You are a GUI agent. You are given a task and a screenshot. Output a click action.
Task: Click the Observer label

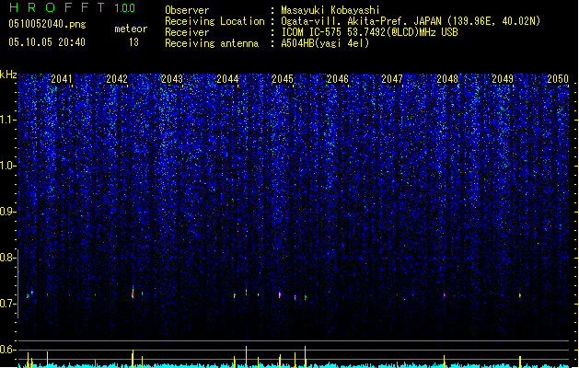pyautogui.click(x=187, y=10)
